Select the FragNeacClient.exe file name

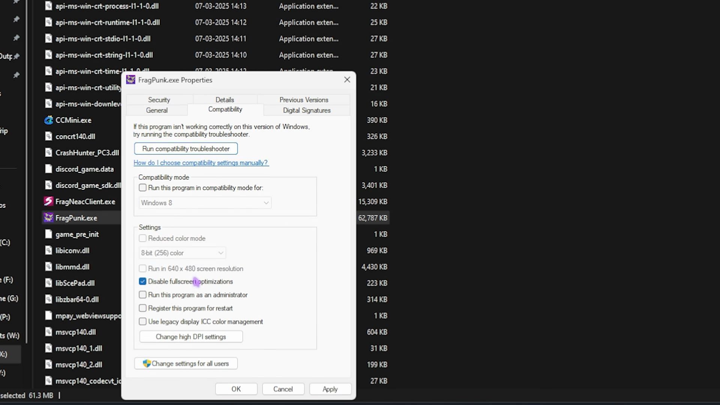point(85,201)
